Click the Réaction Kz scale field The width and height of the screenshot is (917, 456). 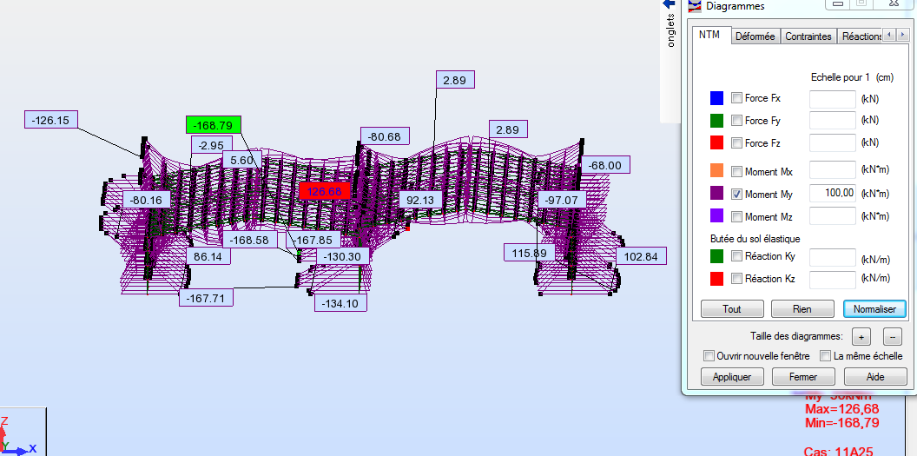[833, 280]
